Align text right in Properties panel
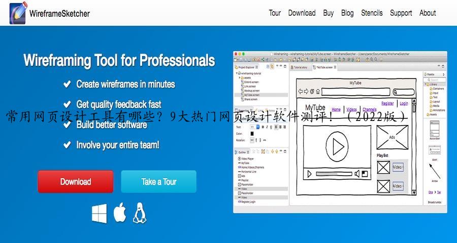 (284, 127)
